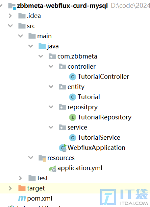This screenshot has height=207, width=150.
Task: Click the Maven pom.xml icon
Action: 22,199
